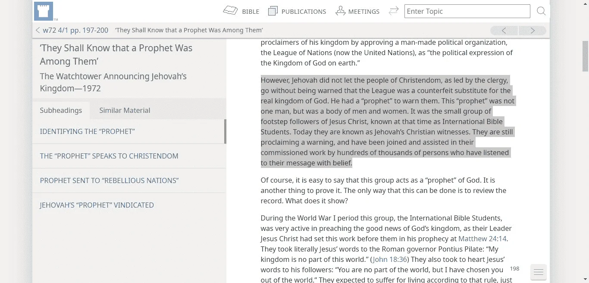589x283 pixels.
Task: Click the search magnifier icon
Action: (x=541, y=11)
